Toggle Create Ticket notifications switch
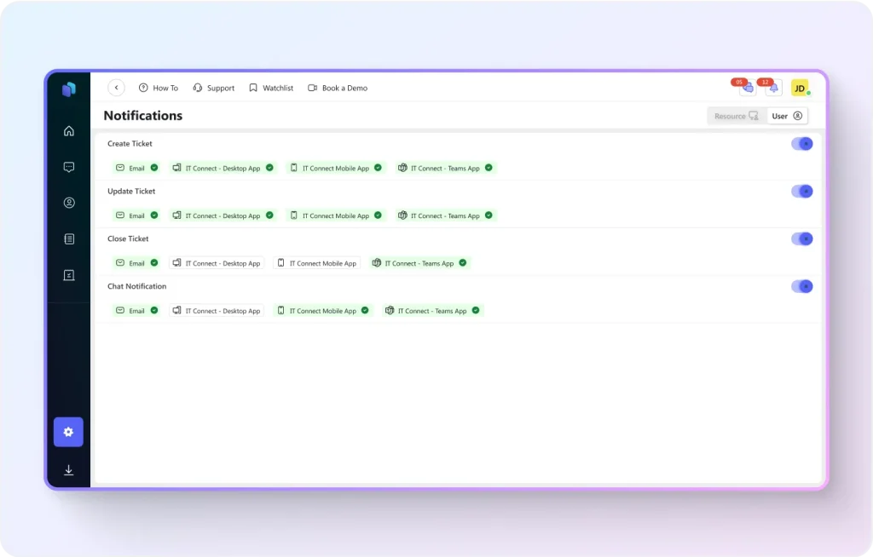This screenshot has width=873, height=557. point(801,144)
